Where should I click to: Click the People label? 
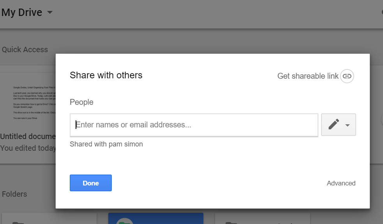click(x=81, y=102)
